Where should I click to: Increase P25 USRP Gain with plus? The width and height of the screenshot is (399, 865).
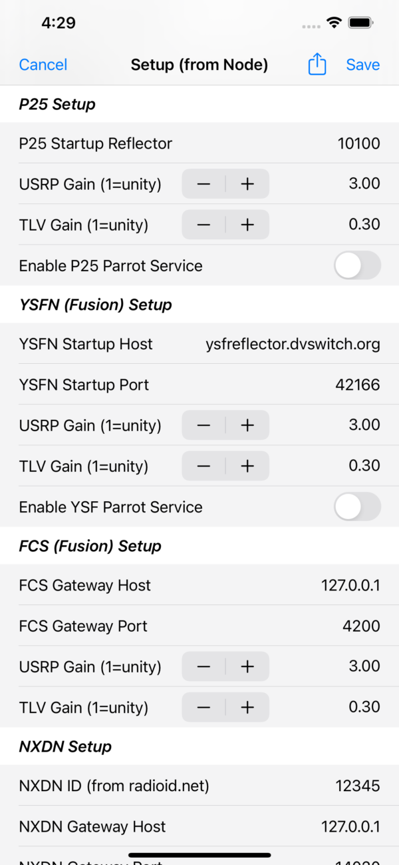pyautogui.click(x=247, y=184)
